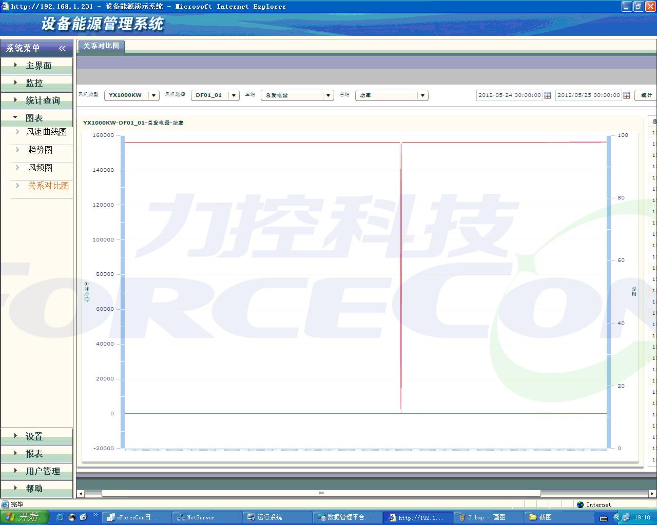The height and width of the screenshot is (525, 657).
Task: Click the 开始 Start button
Action: coord(25,517)
